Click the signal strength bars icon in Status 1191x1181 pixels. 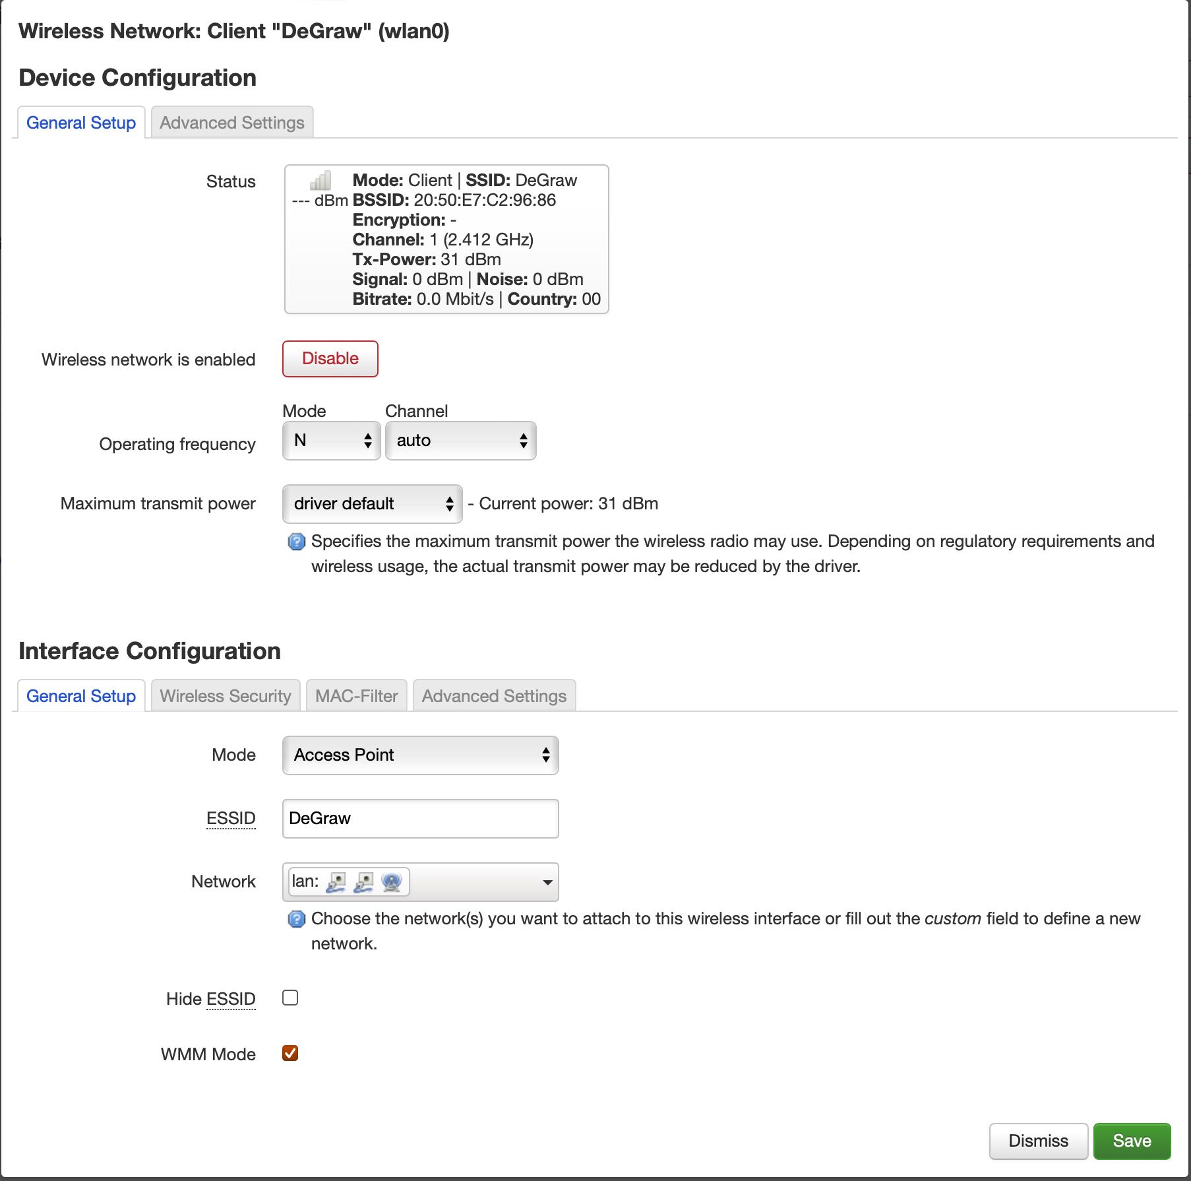(x=321, y=180)
